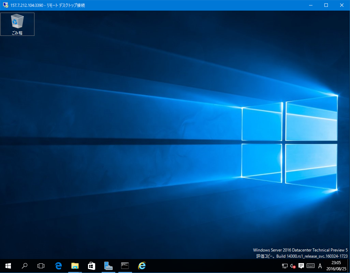Open File Explorer from the taskbar

75,266
